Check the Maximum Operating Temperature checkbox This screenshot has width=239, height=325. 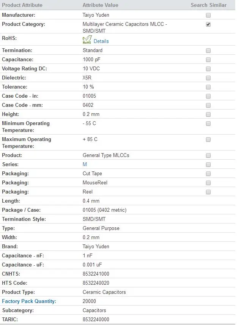(208, 140)
